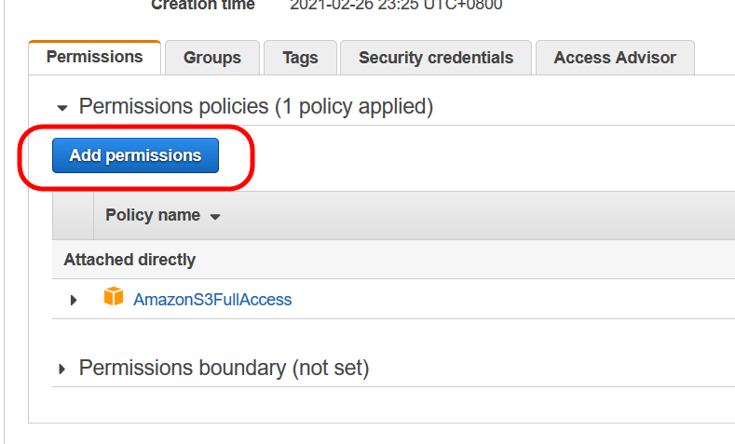Screen dimensions: 735x444
Task: Click the sort arrow beside Policy name
Action: (x=215, y=217)
